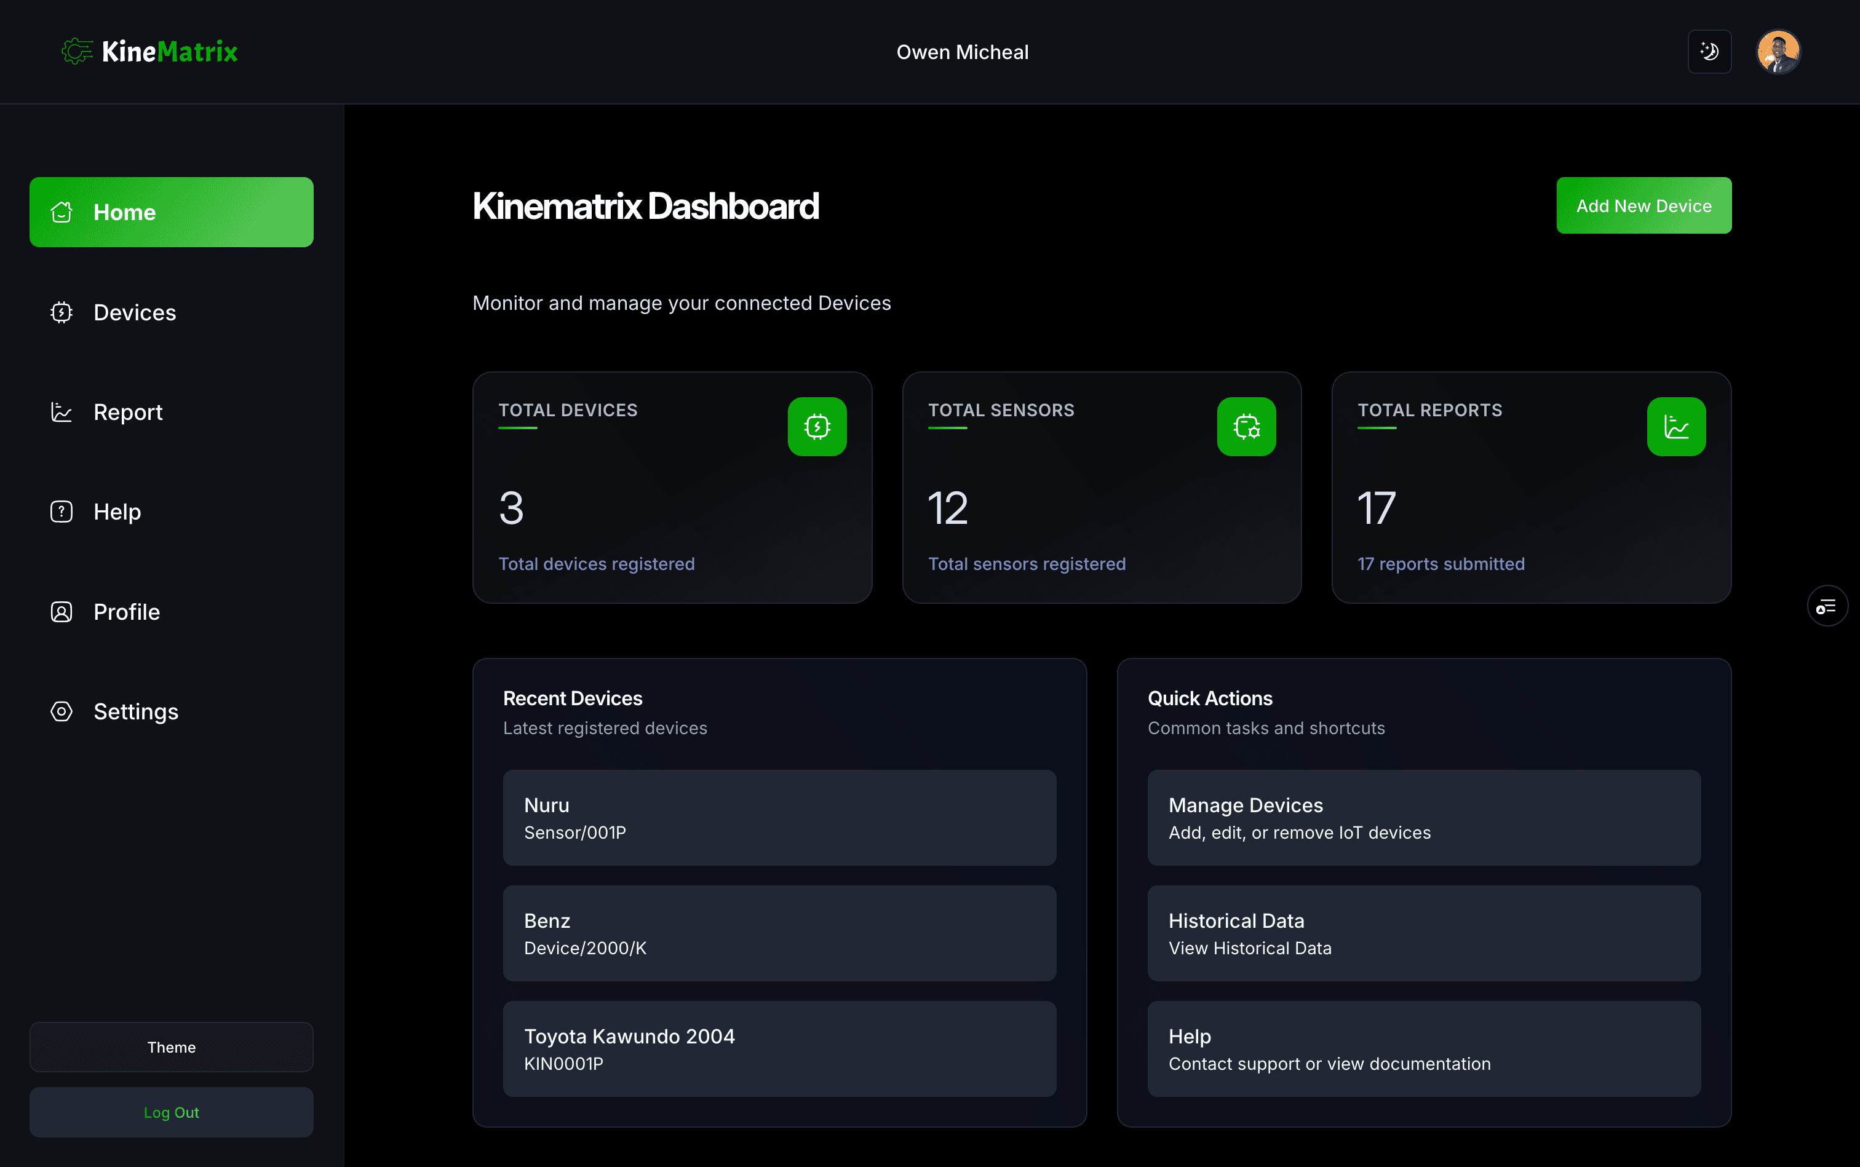Screen dimensions: 1860x1167
Task: Click the chart icon on Total Reports card
Action: pyautogui.click(x=1675, y=426)
